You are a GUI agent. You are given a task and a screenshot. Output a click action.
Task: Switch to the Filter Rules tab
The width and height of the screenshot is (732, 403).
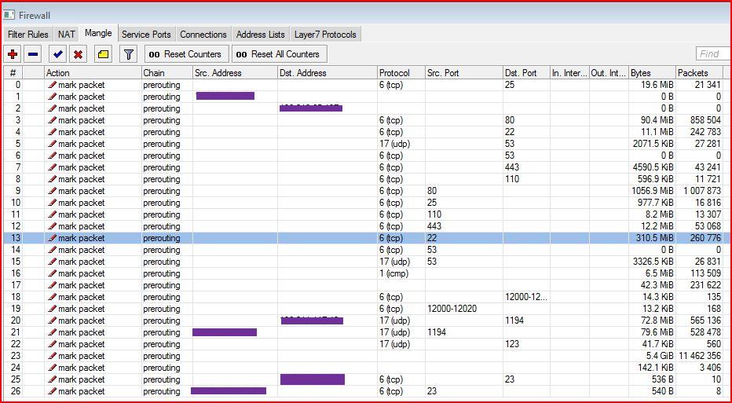pyautogui.click(x=27, y=35)
